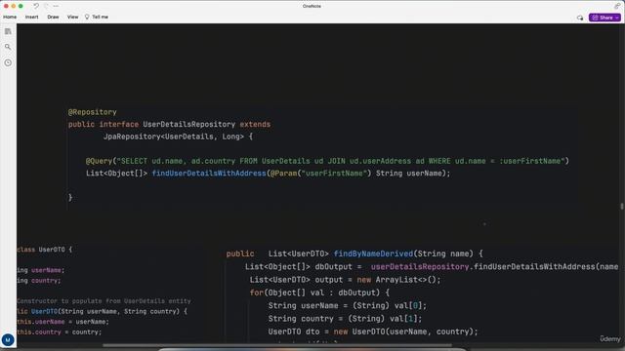Viewport: 625px width, 351px height.
Task: Click the @Param annotation
Action: point(283,174)
